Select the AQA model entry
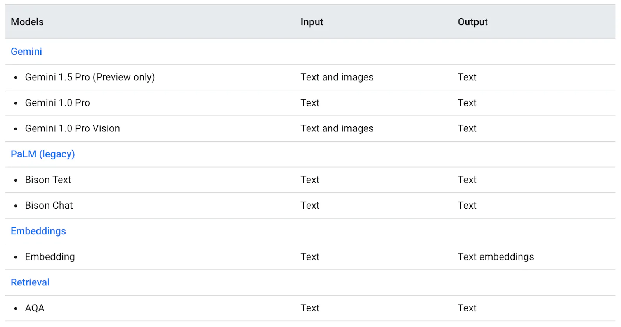Screen dimensions: 621x327 click(35, 308)
